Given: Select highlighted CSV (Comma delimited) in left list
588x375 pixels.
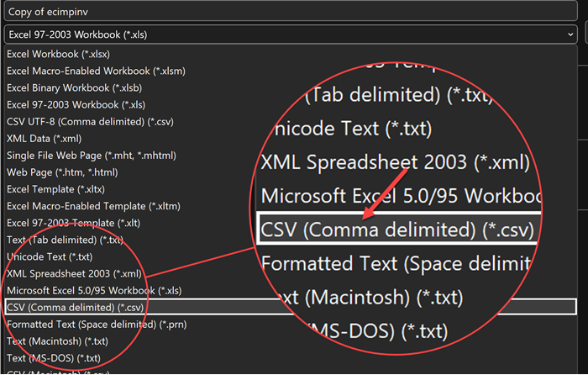Looking at the screenshot, I should [76, 307].
